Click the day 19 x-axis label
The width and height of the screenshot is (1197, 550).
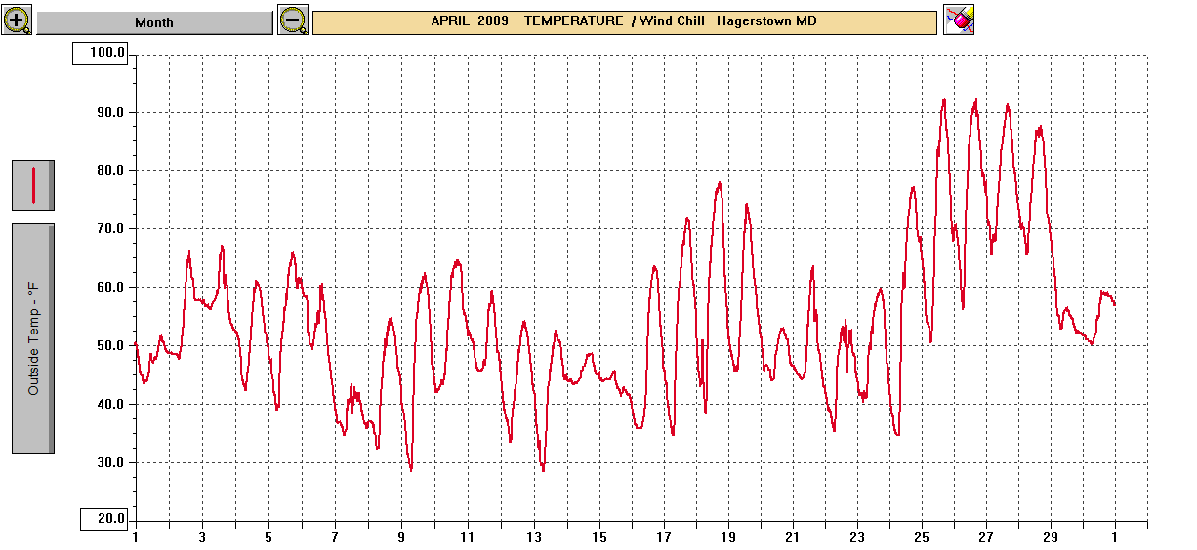click(x=729, y=538)
